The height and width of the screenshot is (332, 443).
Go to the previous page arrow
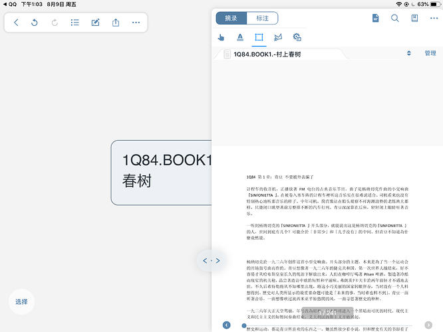pos(227,325)
